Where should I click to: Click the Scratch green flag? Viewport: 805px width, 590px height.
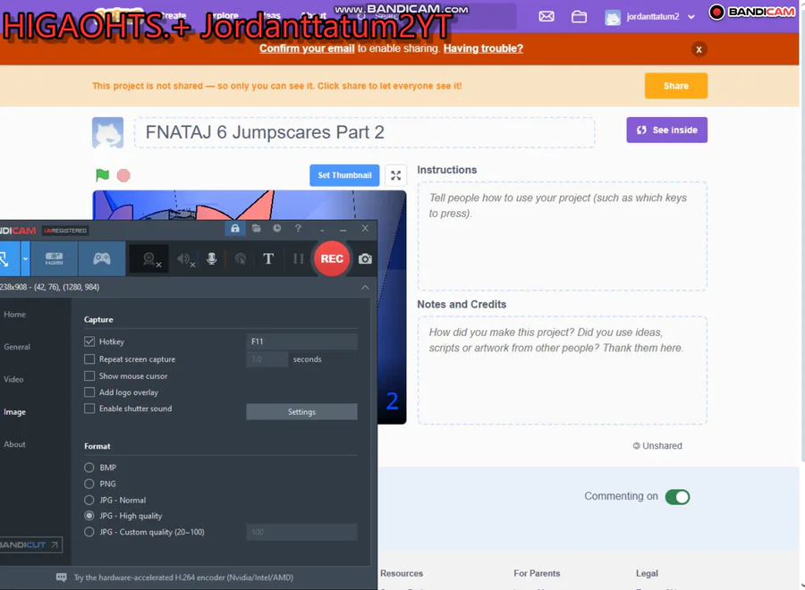[102, 175]
